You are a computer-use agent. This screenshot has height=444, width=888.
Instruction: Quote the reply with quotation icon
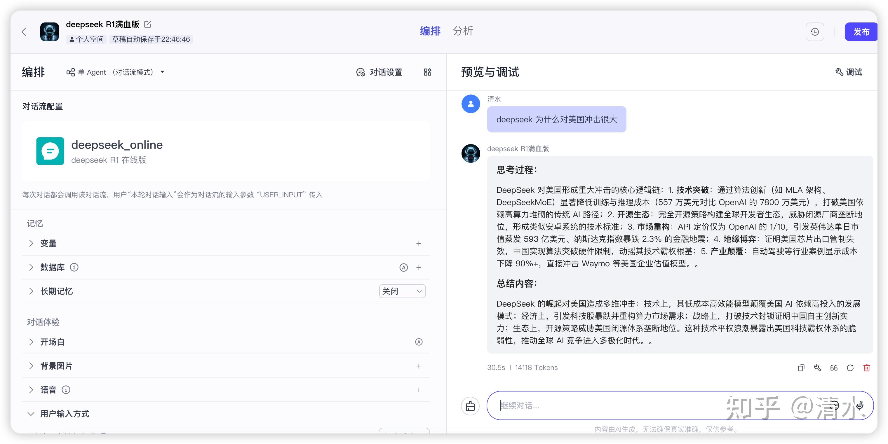pos(833,368)
